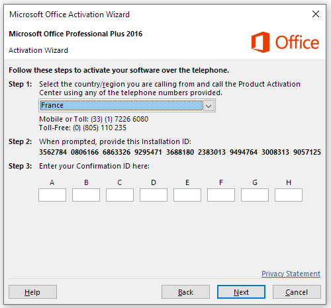Cancel the activation wizard

297,292
